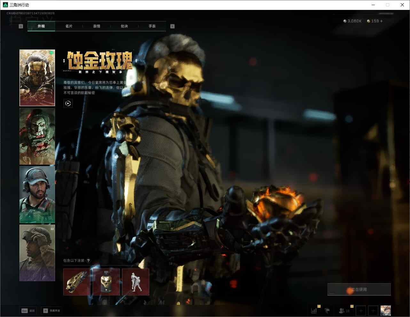Image resolution: width=410 pixels, height=317 pixels.
Task: Switch to the 手表 tab
Action: (x=152, y=26)
